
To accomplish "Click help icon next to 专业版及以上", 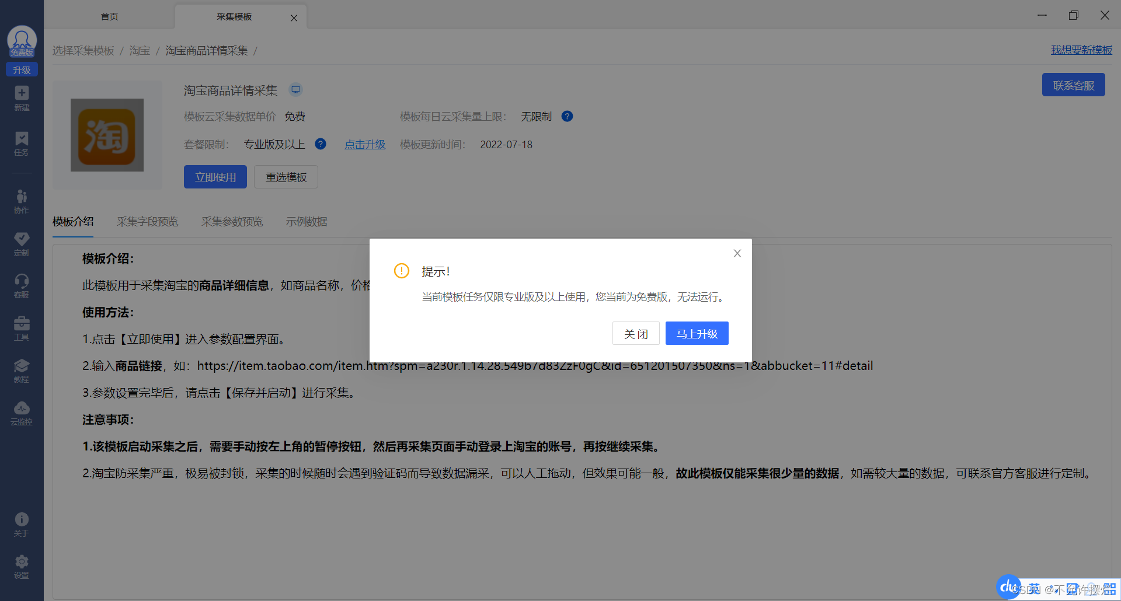I will (x=321, y=144).
